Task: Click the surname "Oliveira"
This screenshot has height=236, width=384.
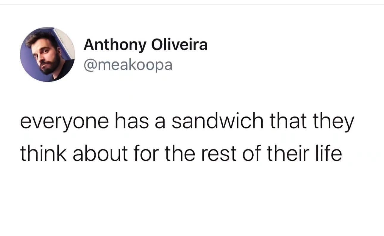Action: pos(179,45)
